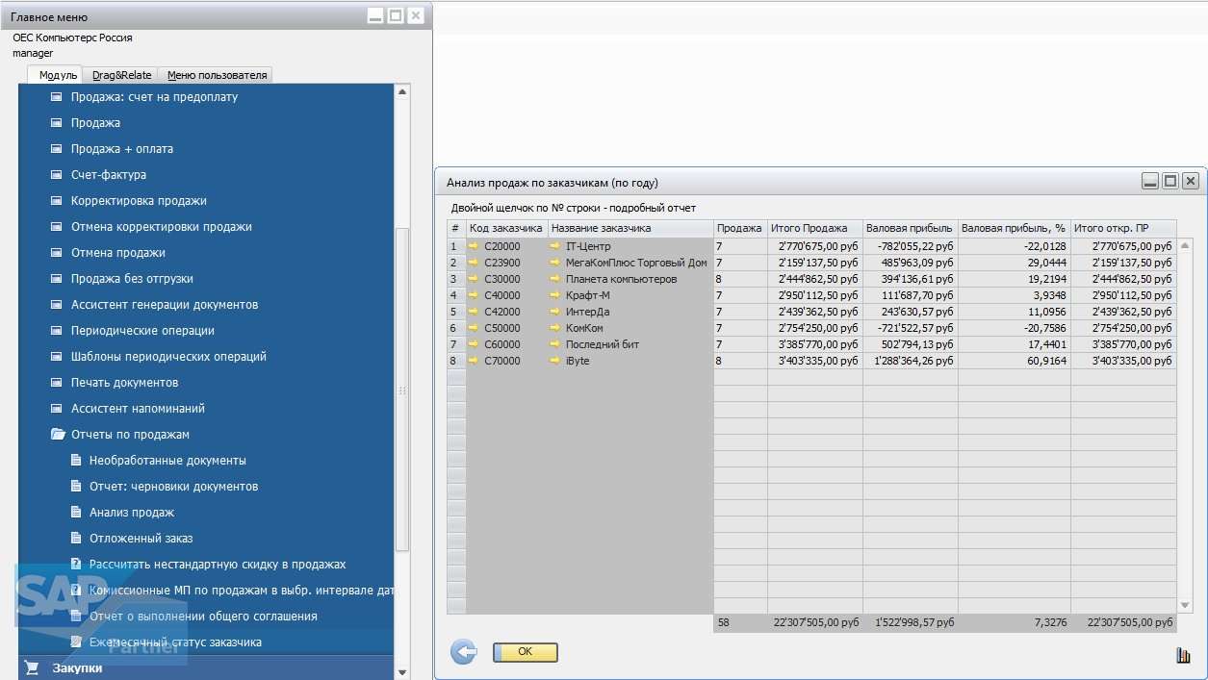The width and height of the screenshot is (1208, 680).
Task: Select row number 8 in the report table
Action: 456,361
